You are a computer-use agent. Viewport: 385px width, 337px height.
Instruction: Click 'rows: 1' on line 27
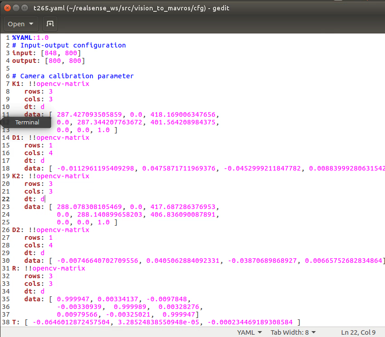point(38,237)
